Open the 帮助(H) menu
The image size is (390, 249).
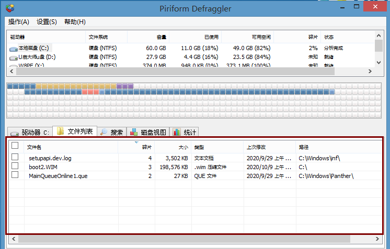[75, 22]
